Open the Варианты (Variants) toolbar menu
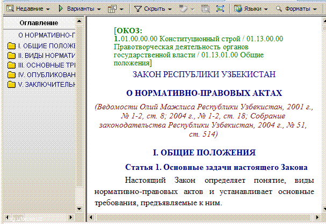This screenshot has height=224, width=326. (80, 9)
